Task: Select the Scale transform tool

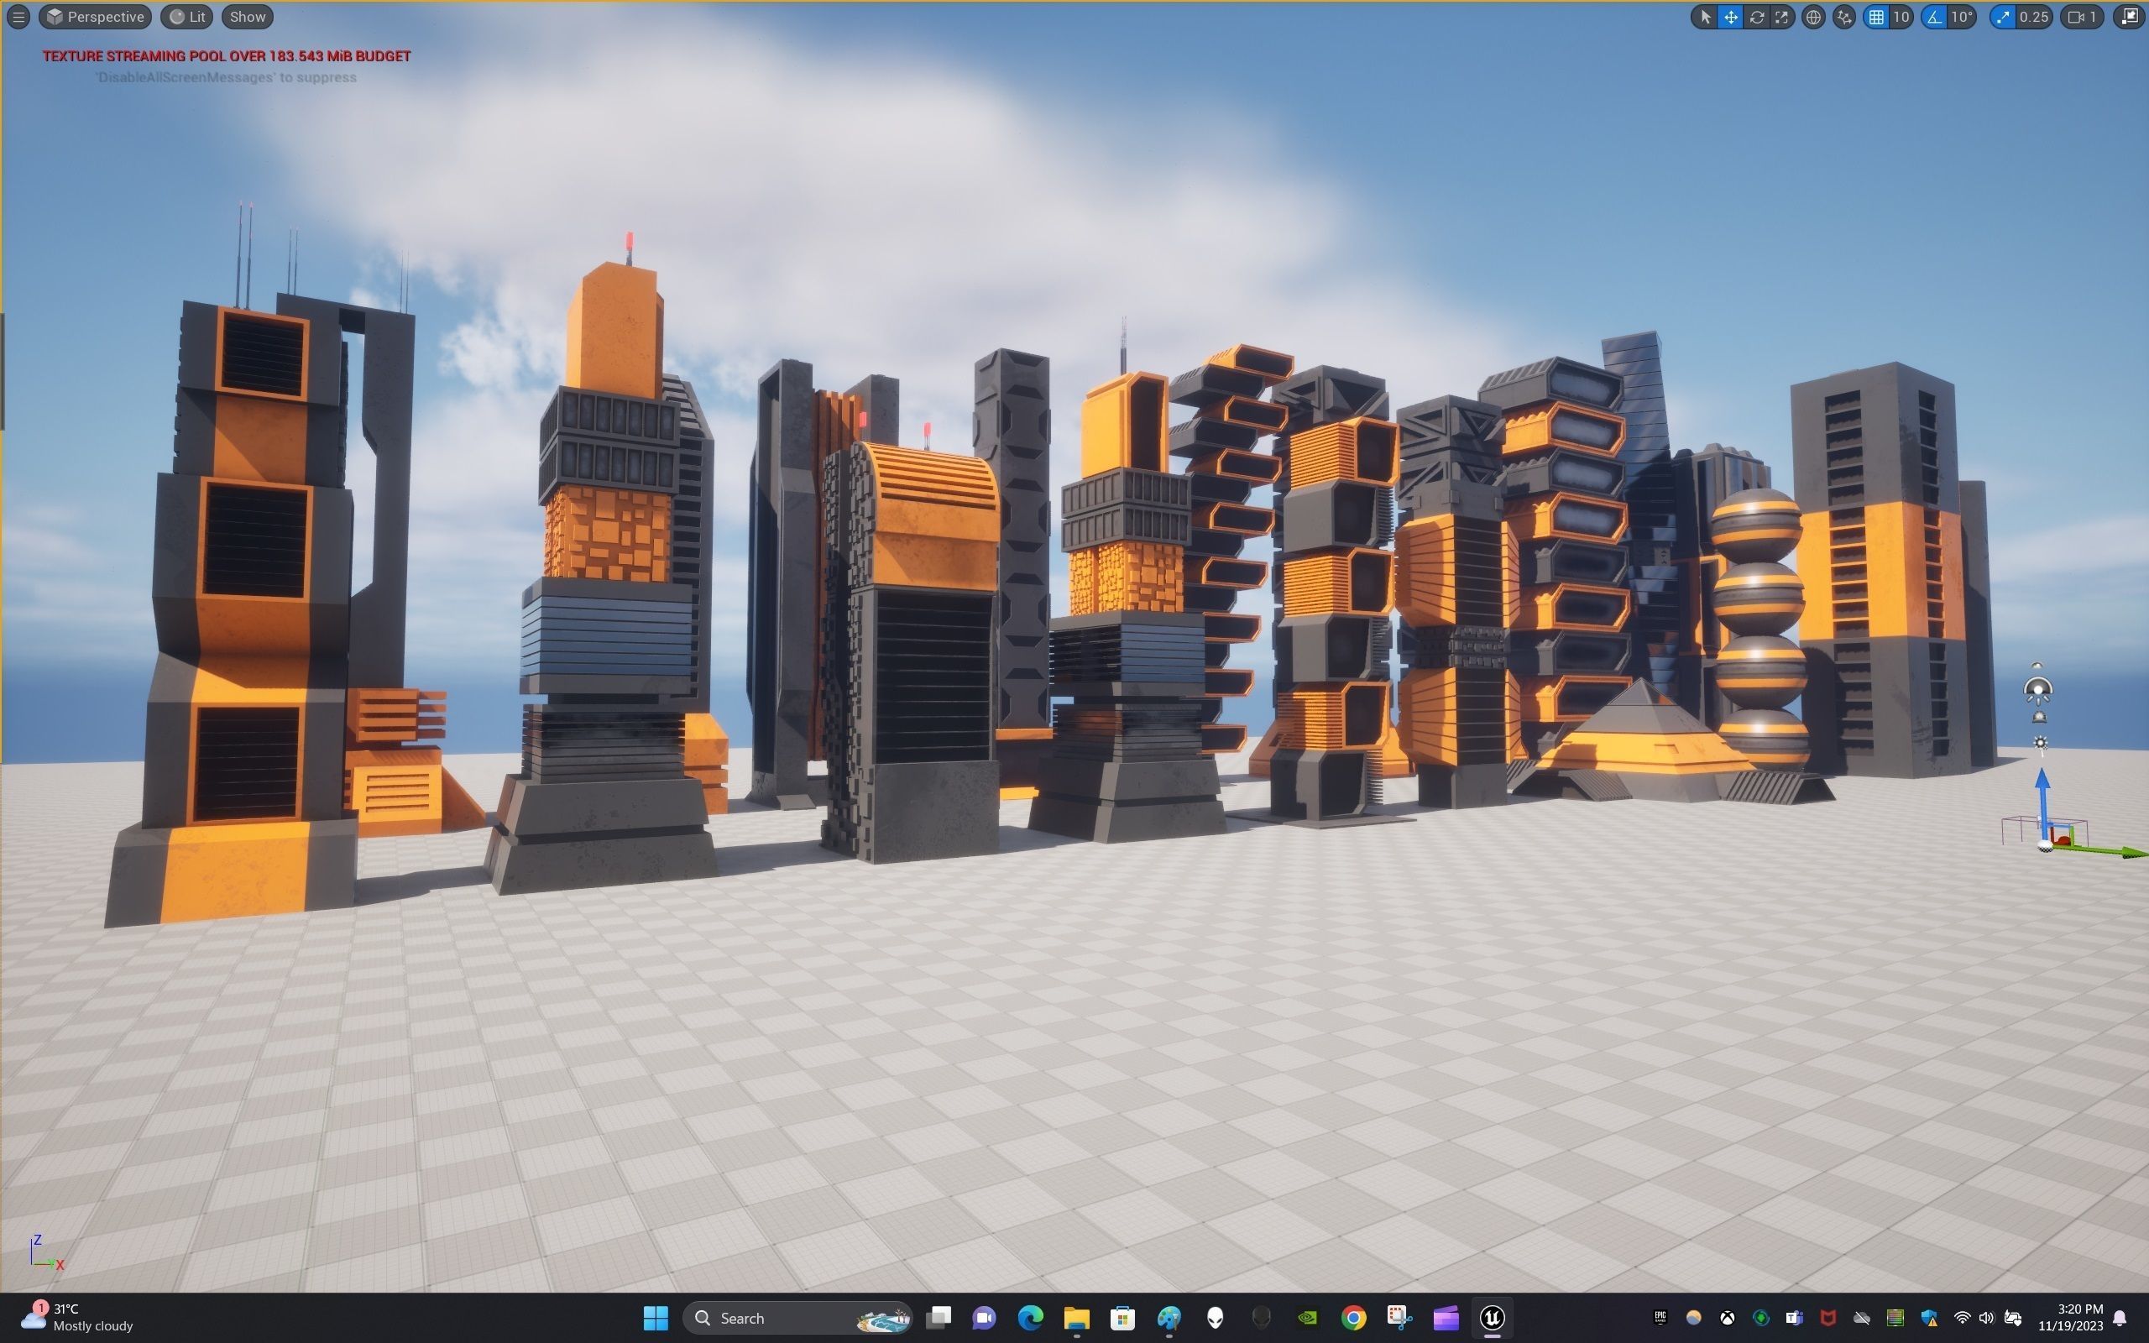Action: click(x=1781, y=17)
